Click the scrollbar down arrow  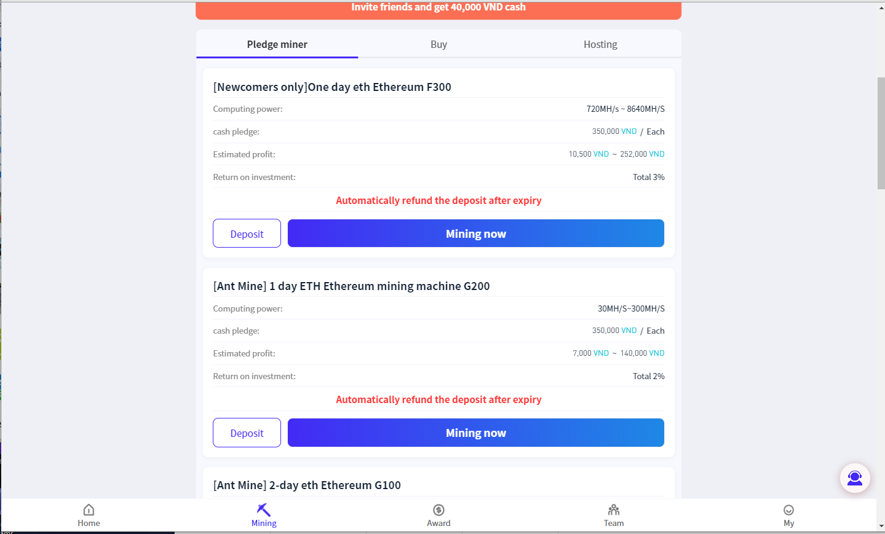881,527
